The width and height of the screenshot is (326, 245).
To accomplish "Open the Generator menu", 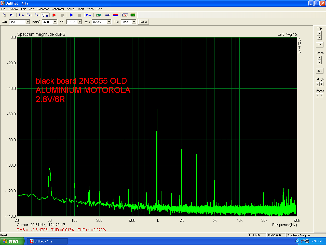I will (58, 9).
